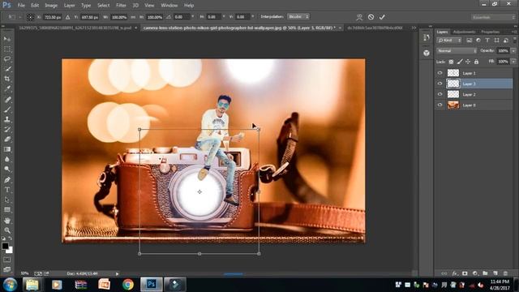The image size is (519, 292).
Task: Open the Layers panel menu
Action: [514, 32]
